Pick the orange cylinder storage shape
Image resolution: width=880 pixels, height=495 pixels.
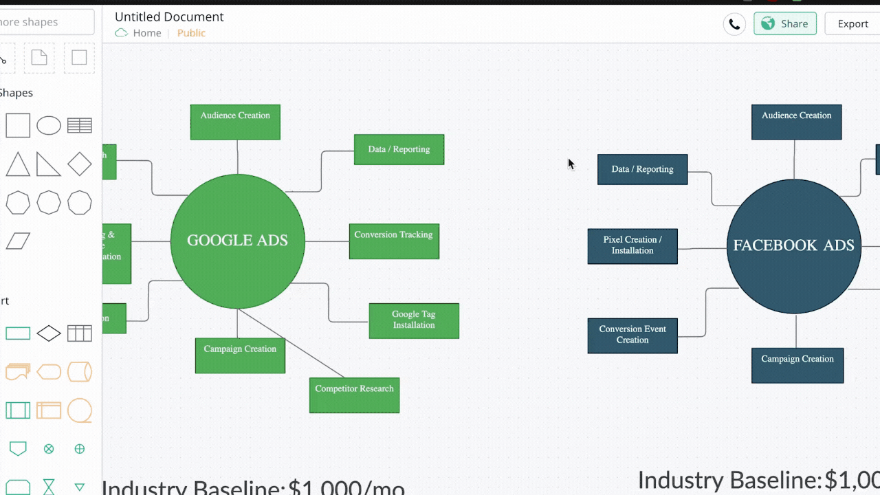pyautogui.click(x=80, y=372)
